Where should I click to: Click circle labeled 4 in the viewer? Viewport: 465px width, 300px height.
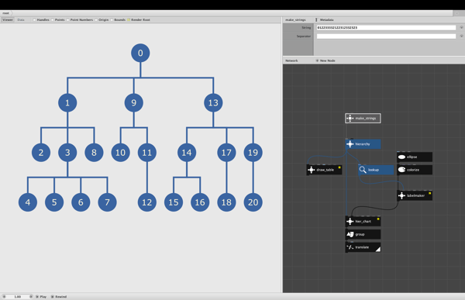[28, 202]
